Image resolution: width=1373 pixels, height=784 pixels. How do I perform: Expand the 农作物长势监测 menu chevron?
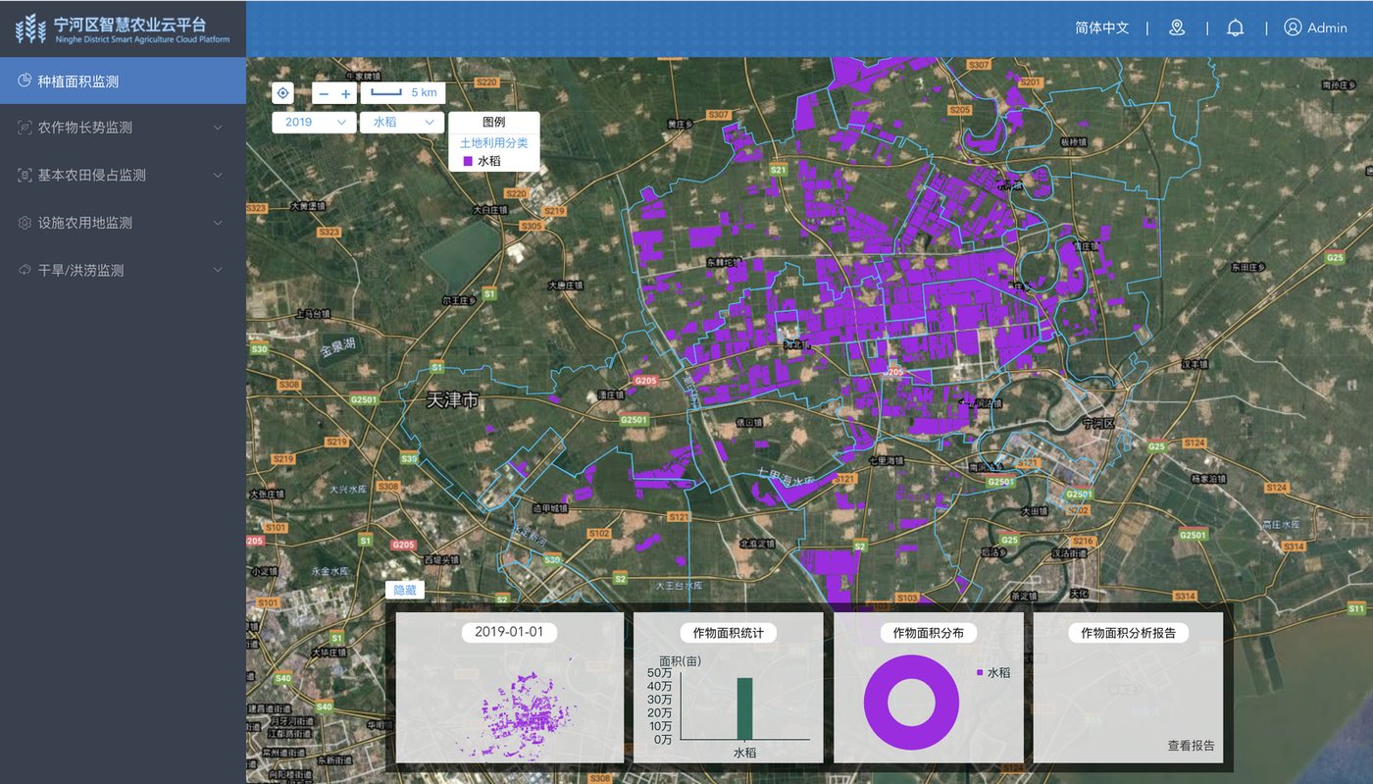click(218, 128)
